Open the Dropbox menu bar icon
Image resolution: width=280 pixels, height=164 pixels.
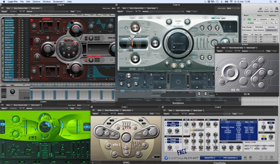[209, 2]
